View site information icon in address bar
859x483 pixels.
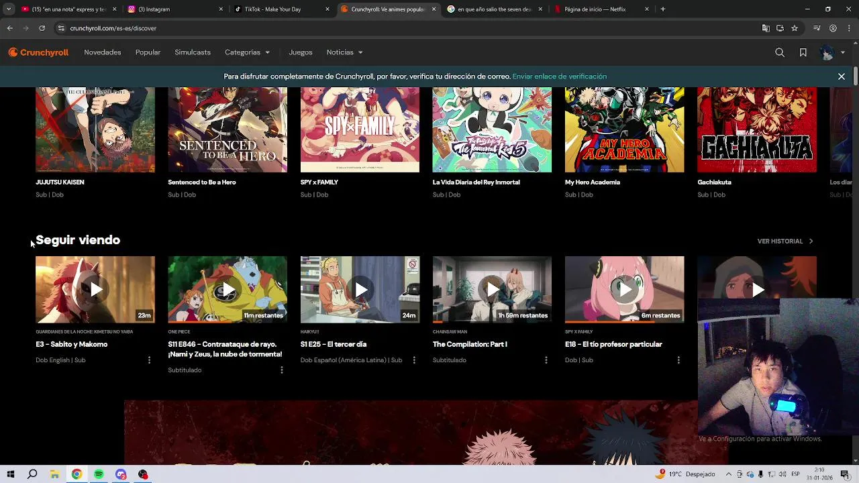[61, 28]
